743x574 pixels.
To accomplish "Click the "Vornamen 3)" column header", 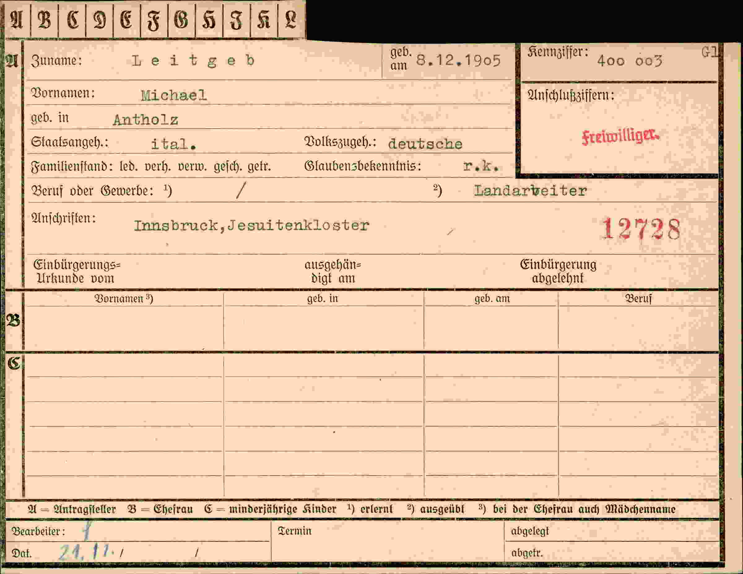I will (124, 299).
